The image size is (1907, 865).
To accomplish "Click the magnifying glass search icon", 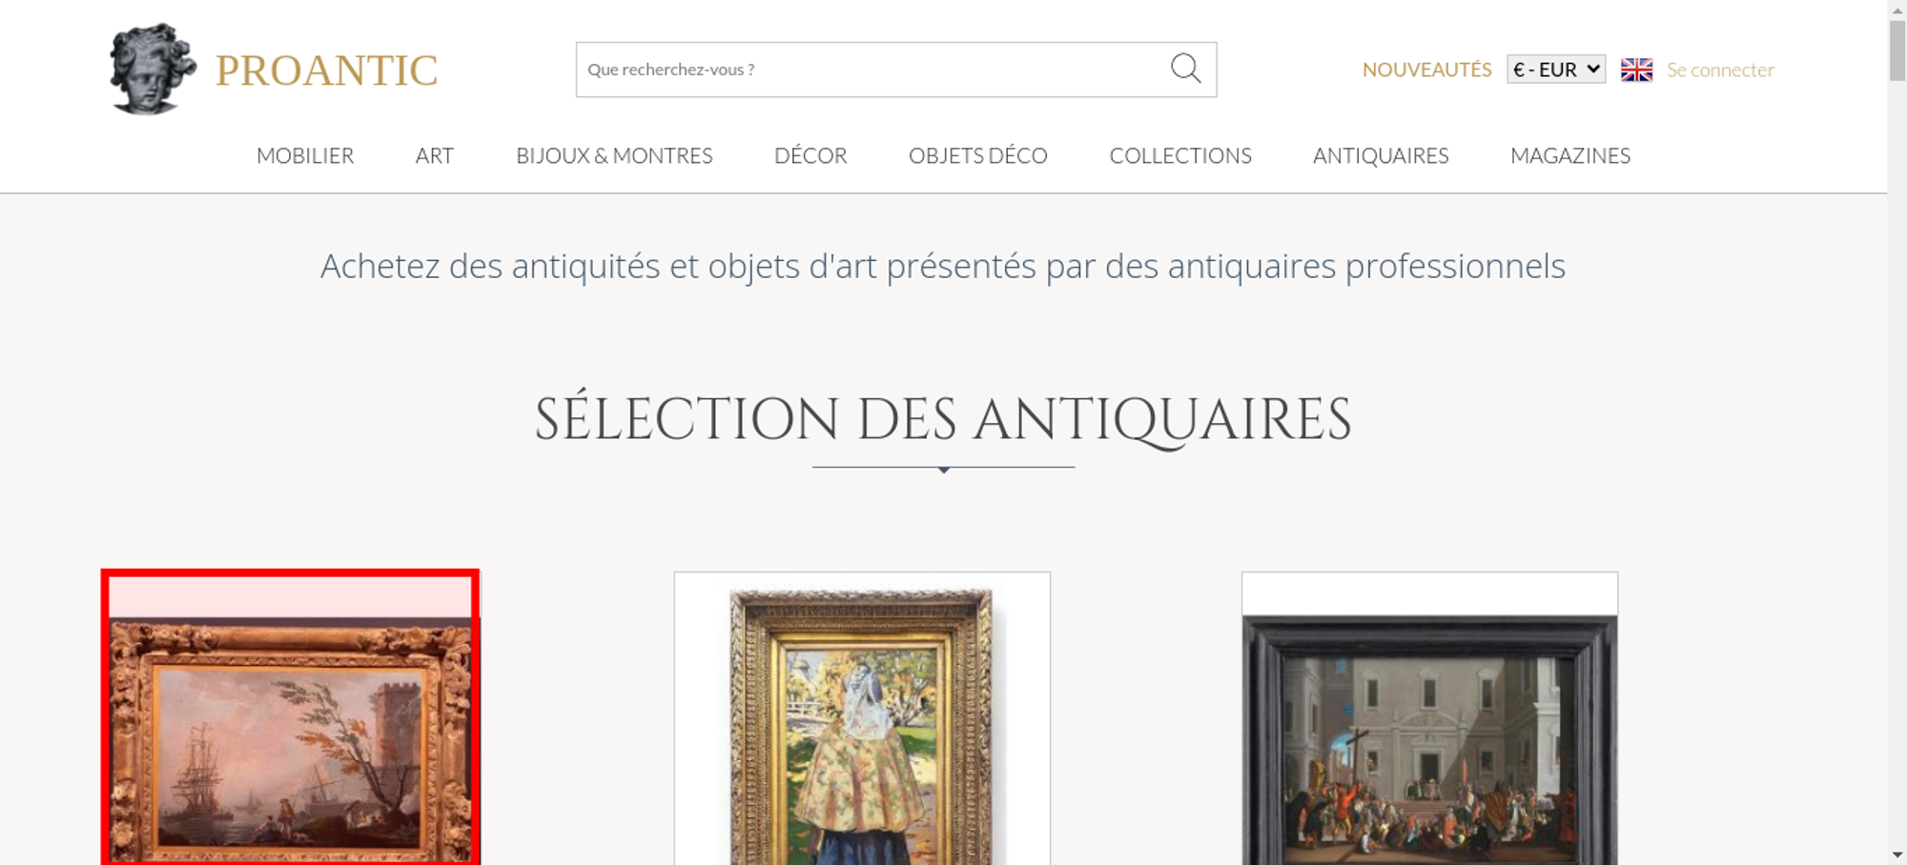I will [1185, 69].
